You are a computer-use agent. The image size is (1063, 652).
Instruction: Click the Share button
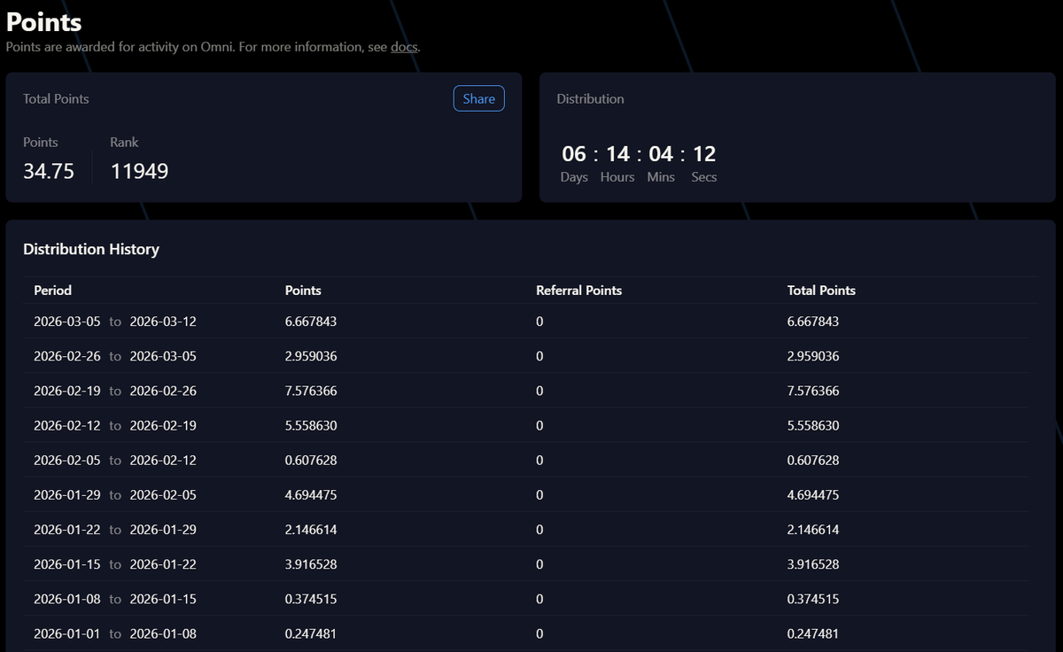tap(478, 98)
